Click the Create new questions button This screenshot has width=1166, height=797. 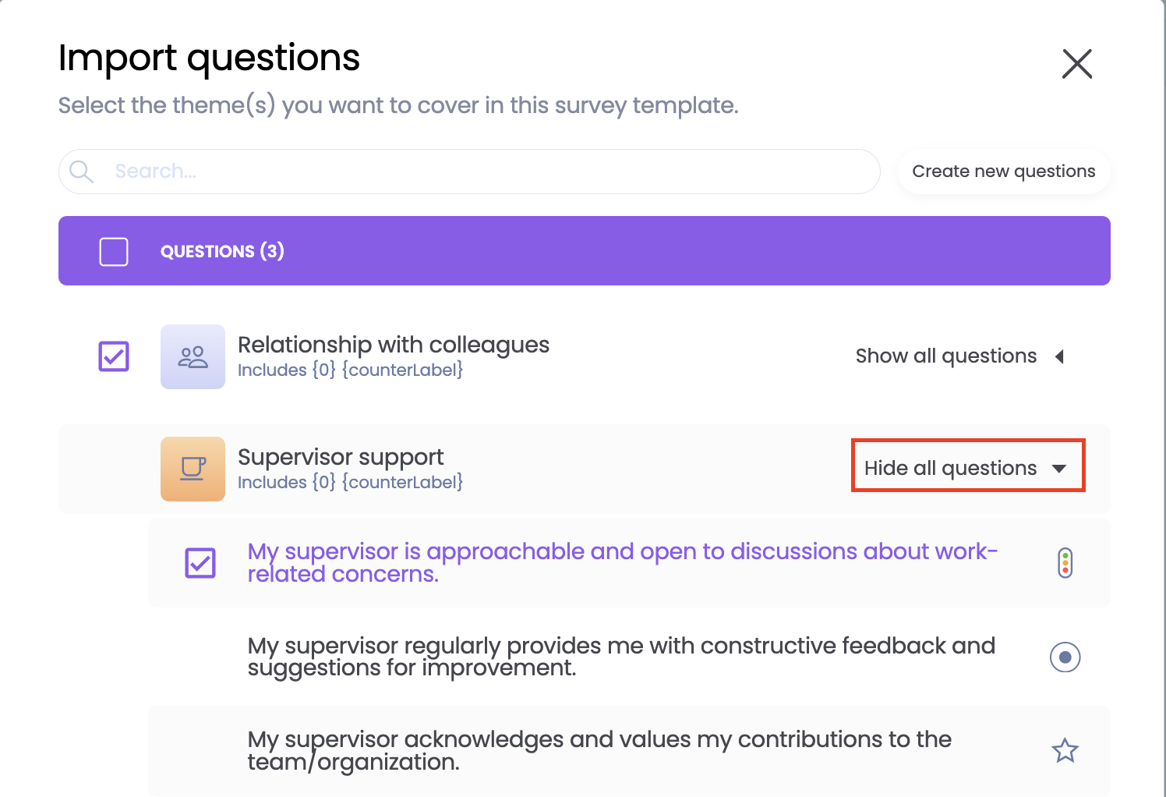point(1004,172)
